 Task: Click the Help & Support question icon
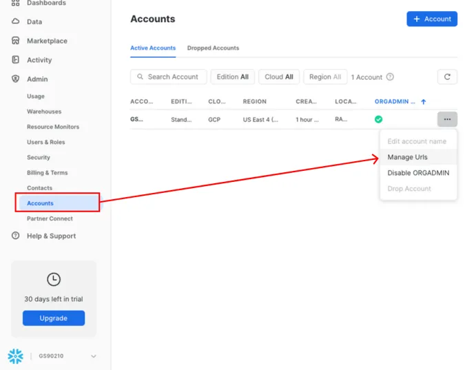(x=15, y=236)
